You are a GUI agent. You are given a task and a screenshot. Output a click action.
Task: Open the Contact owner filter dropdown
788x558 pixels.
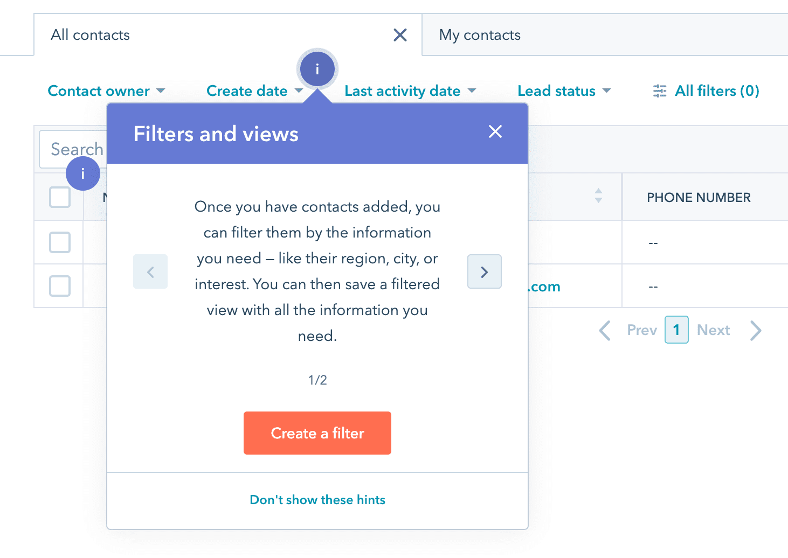[x=107, y=90]
